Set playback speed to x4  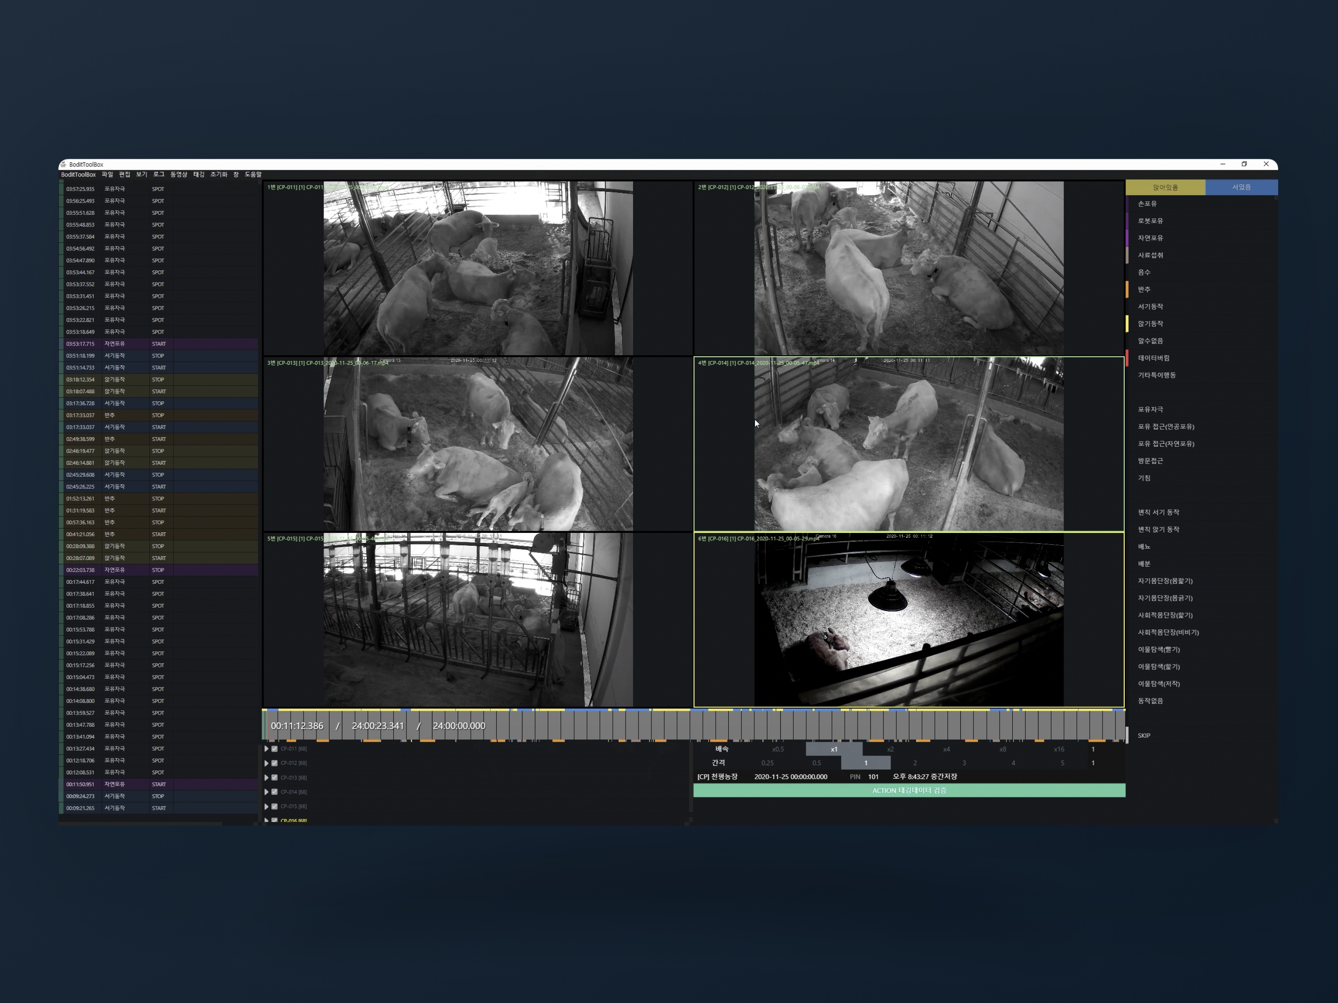pos(946,749)
